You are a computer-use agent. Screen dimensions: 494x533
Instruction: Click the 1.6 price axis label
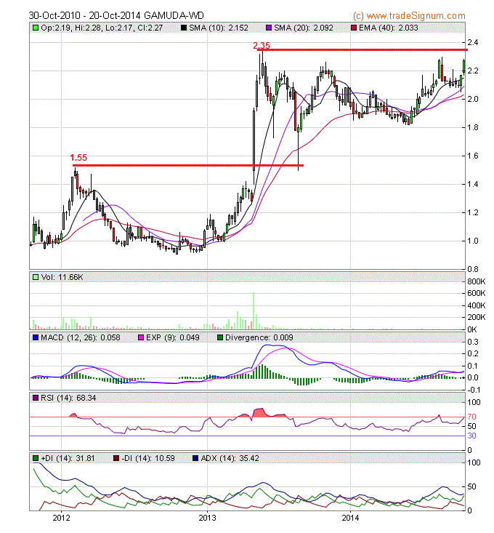click(473, 156)
